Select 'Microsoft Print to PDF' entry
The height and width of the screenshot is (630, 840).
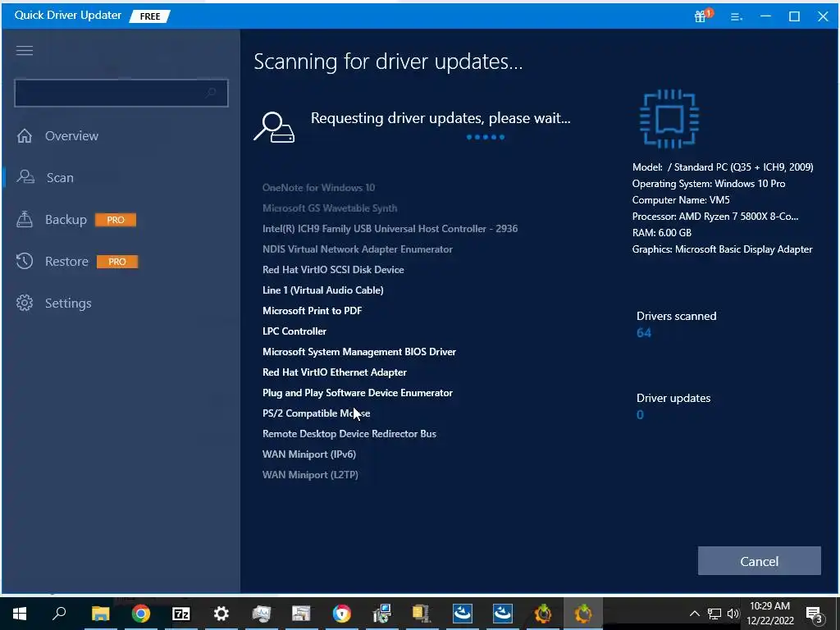click(313, 311)
